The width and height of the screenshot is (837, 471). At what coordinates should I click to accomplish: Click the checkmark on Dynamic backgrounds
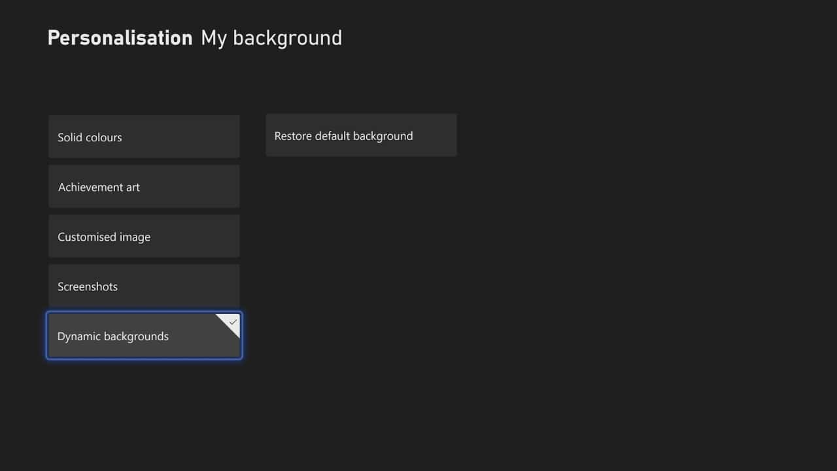click(232, 322)
